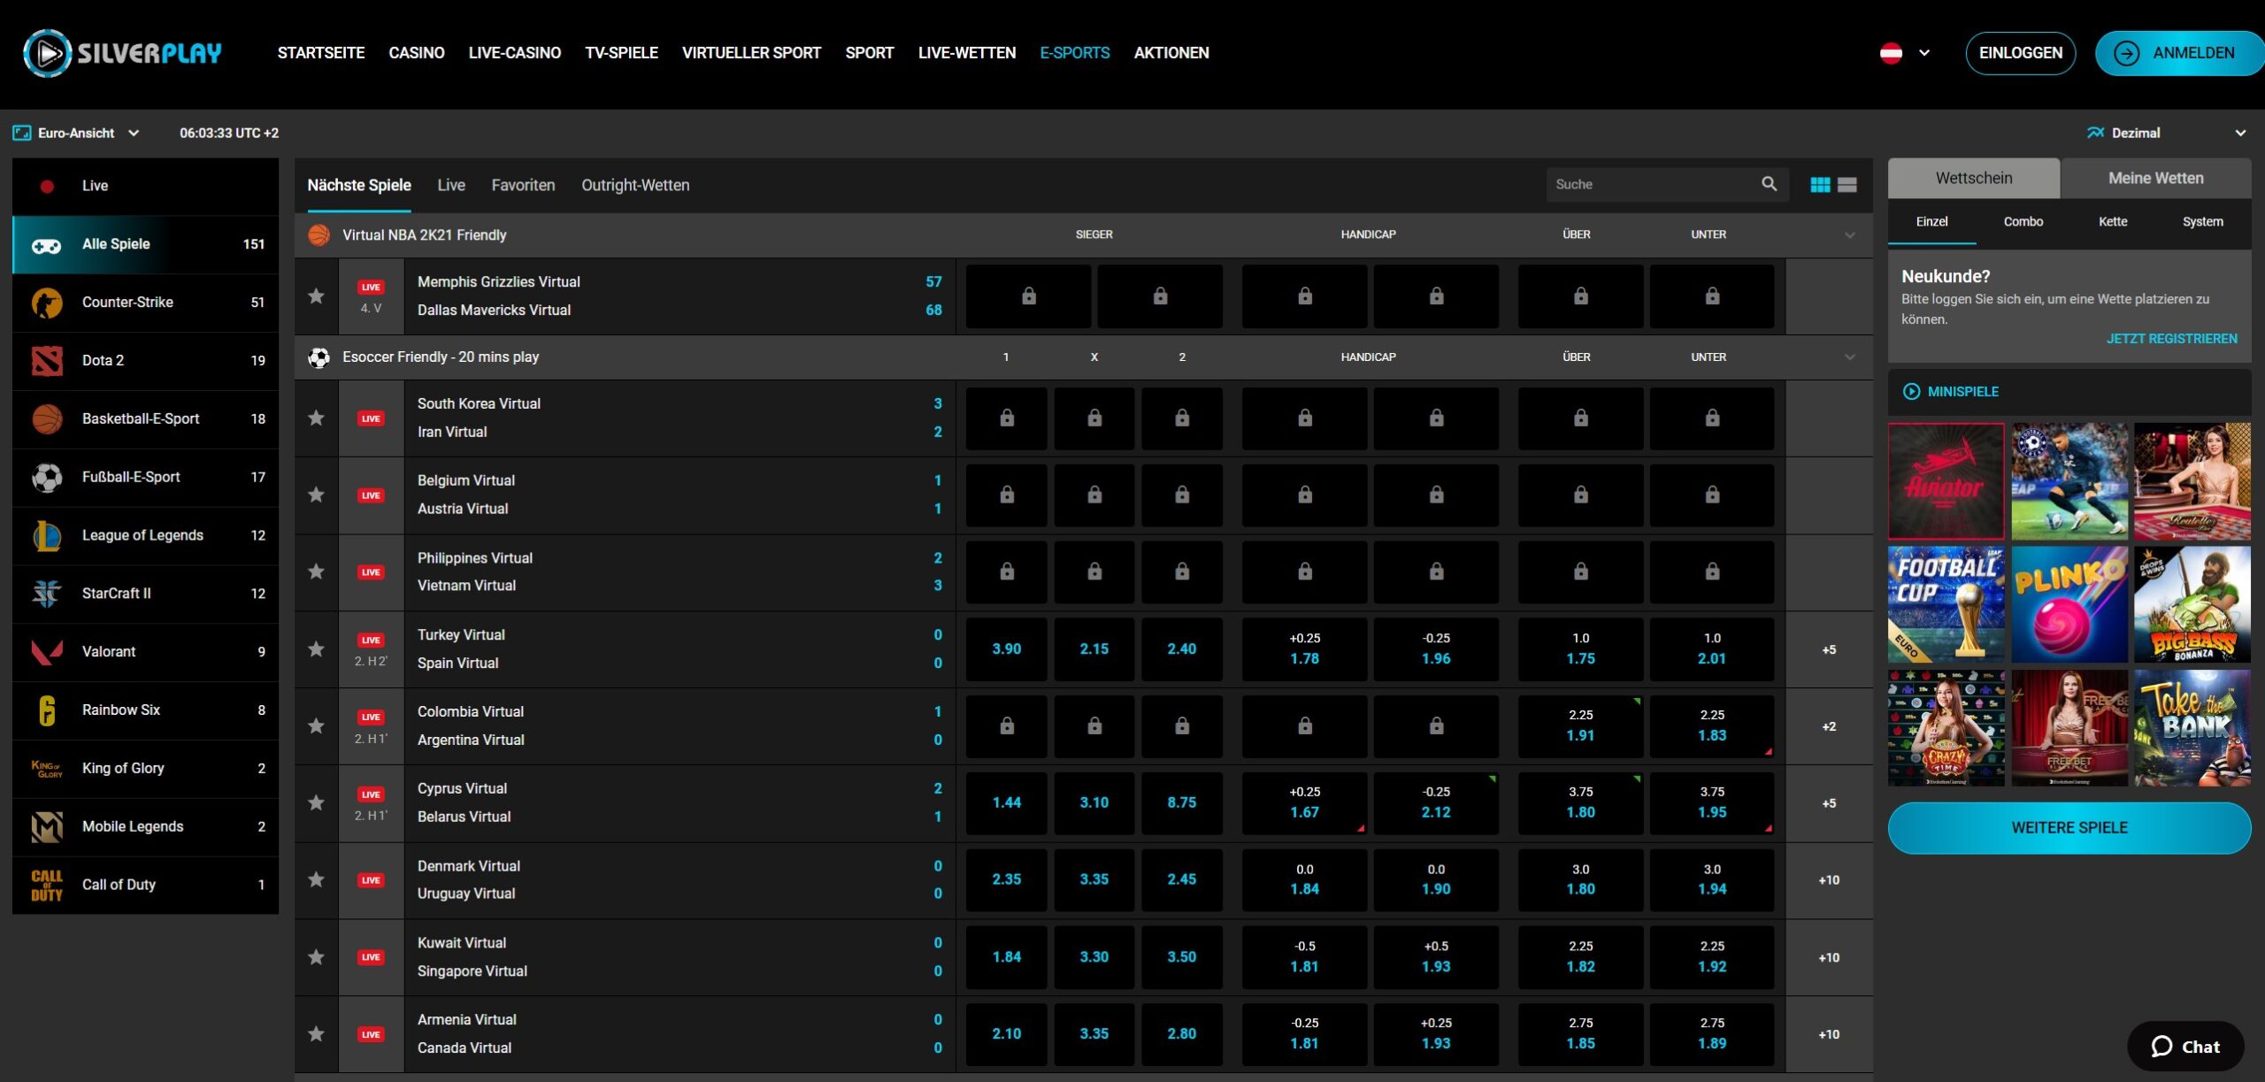Open the Outright-Wetten tab
Image resolution: width=2265 pixels, height=1082 pixels.
pos(635,186)
